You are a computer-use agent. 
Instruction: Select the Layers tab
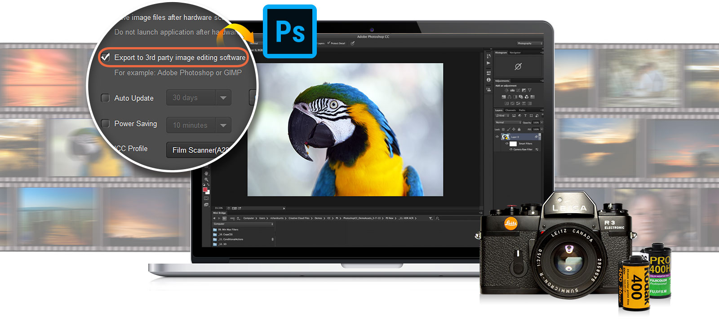click(498, 110)
